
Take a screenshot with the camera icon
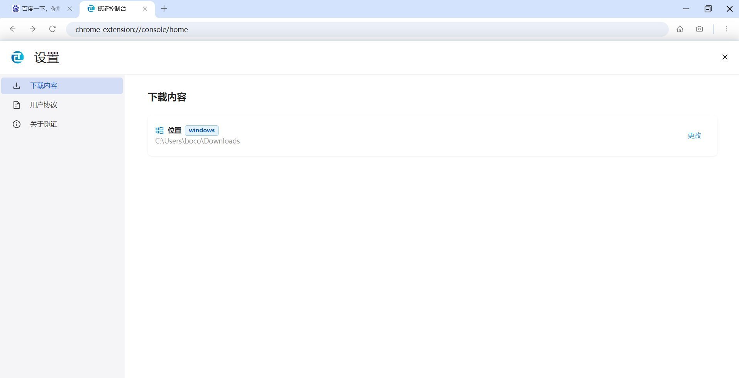699,29
